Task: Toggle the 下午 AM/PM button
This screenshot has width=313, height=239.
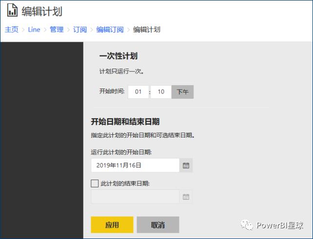Action: coord(182,92)
